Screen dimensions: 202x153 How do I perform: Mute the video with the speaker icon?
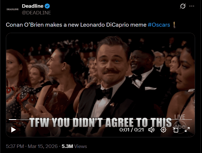pos(151,130)
